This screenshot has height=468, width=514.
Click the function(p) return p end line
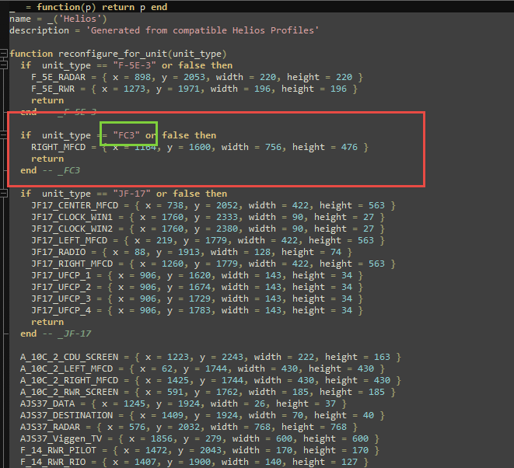coord(88,7)
